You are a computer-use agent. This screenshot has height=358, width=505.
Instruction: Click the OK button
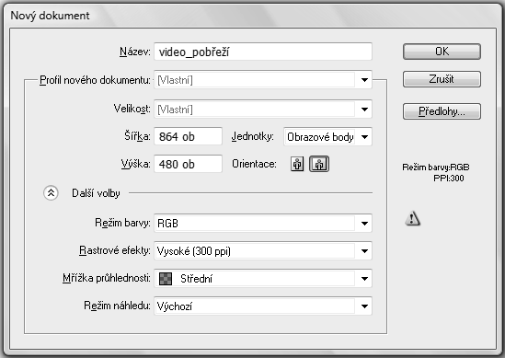point(442,52)
